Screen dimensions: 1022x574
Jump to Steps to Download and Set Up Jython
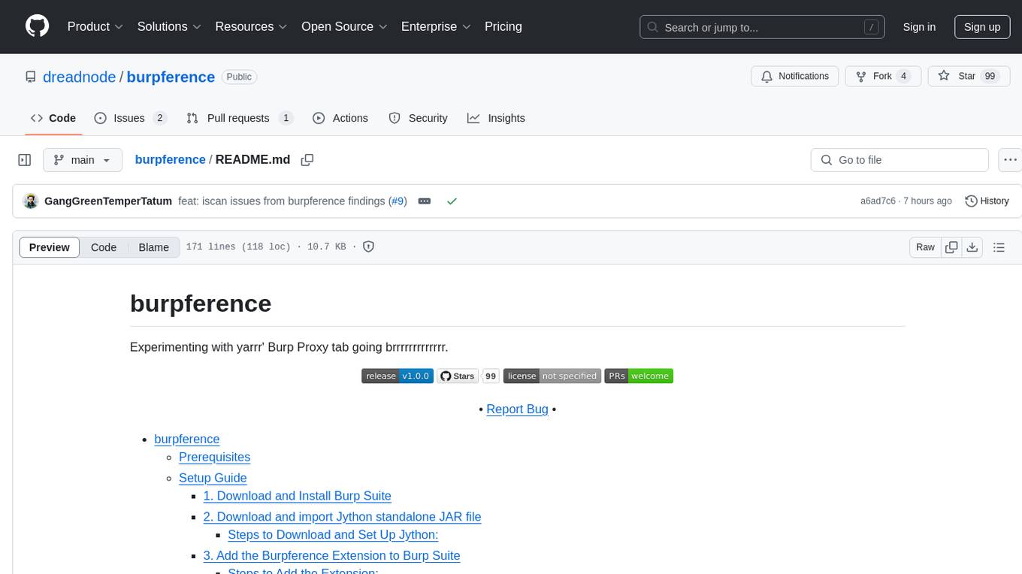333,536
